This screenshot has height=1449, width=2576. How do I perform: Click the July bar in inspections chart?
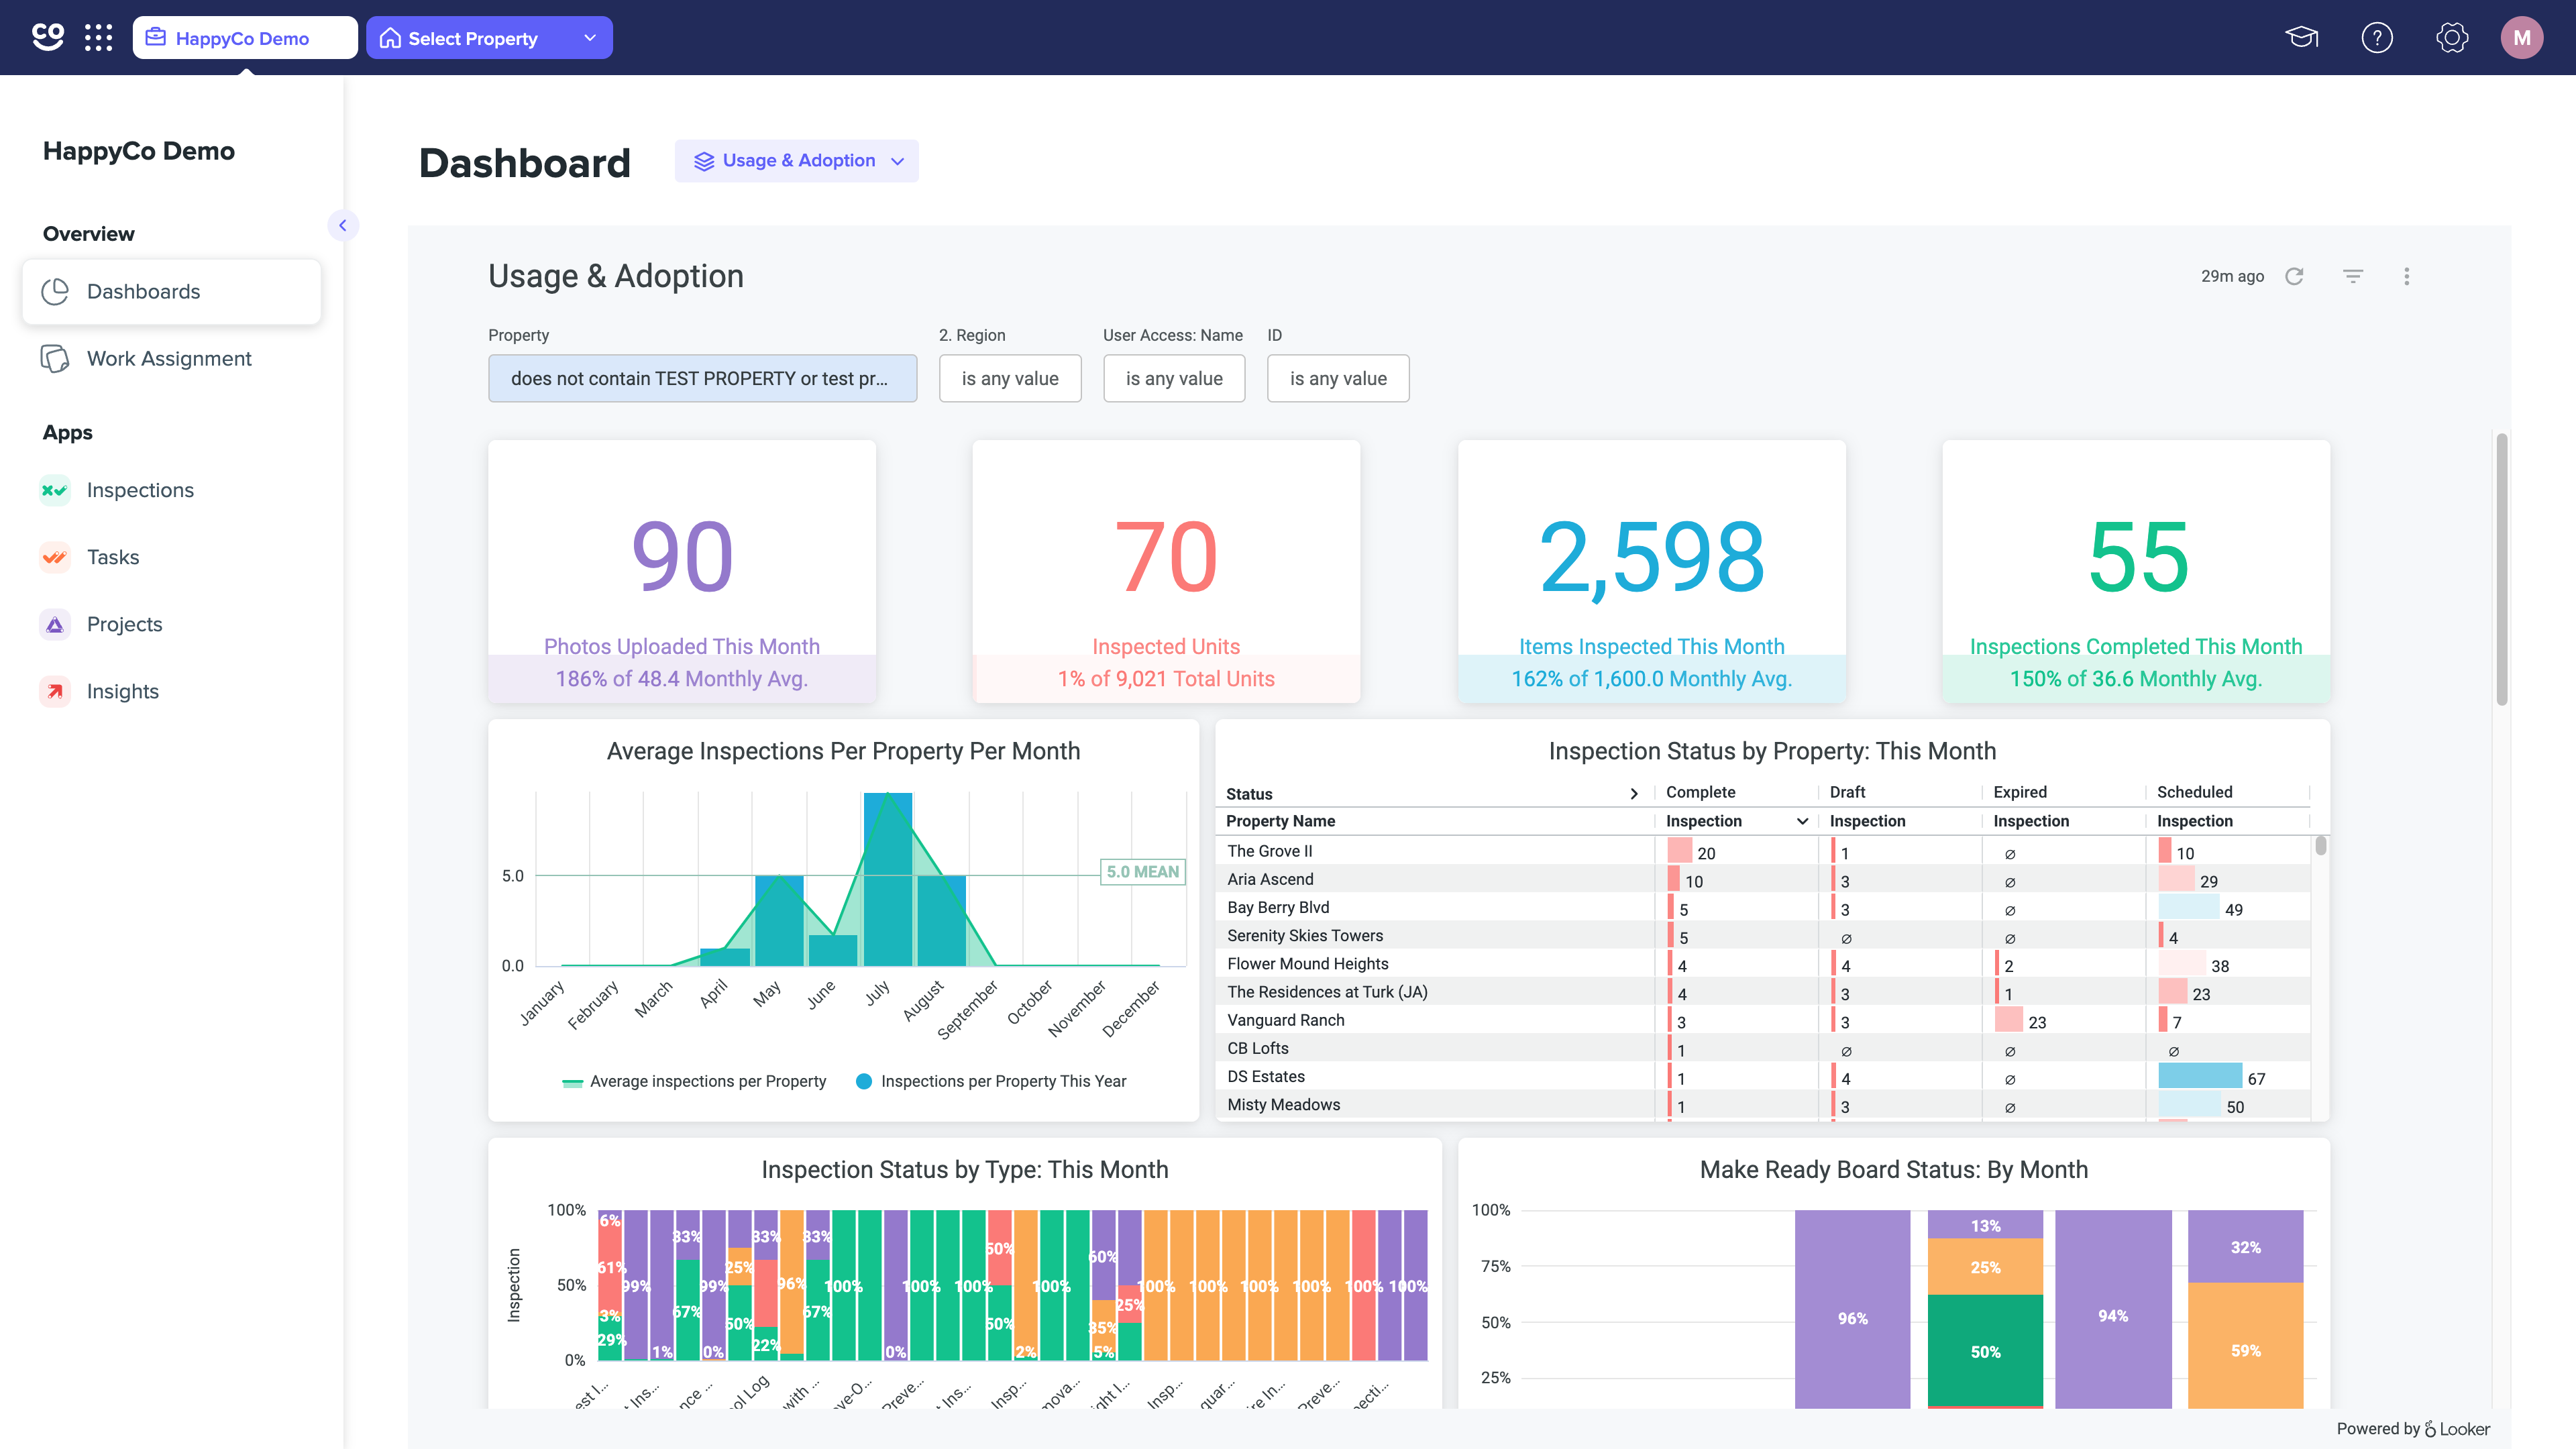887,879
